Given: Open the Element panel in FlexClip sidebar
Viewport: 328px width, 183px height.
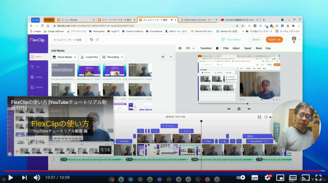Looking at the screenshot, I should (37, 87).
